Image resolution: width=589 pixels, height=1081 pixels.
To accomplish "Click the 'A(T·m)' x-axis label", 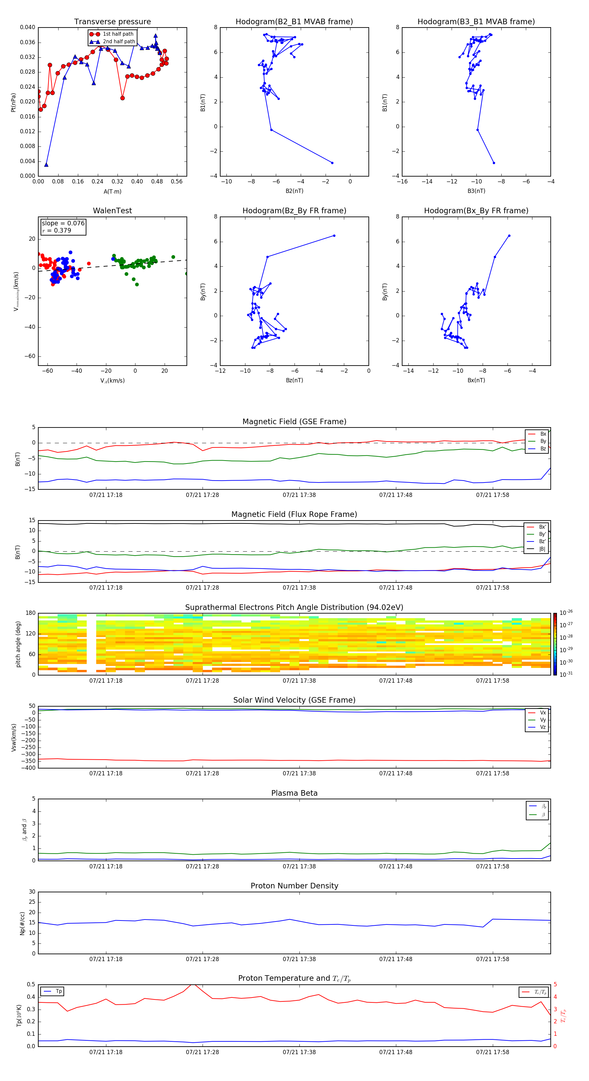I will [x=112, y=192].
